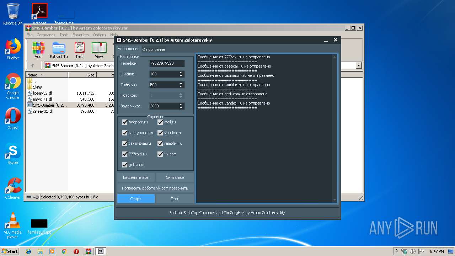Increase the Таймаут value with up arrow
Viewport: 455px width, 256px height.
point(181,83)
